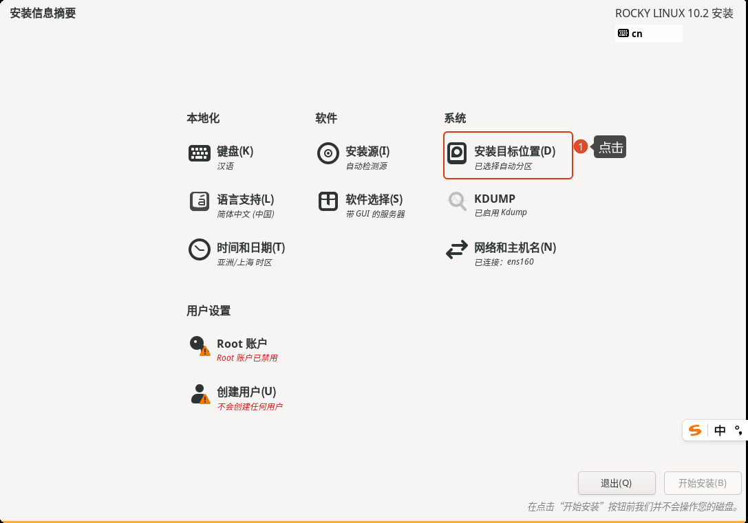This screenshot has height=523, width=748.
Task: Click the 安装目标位置(D) disk icon
Action: point(457,153)
